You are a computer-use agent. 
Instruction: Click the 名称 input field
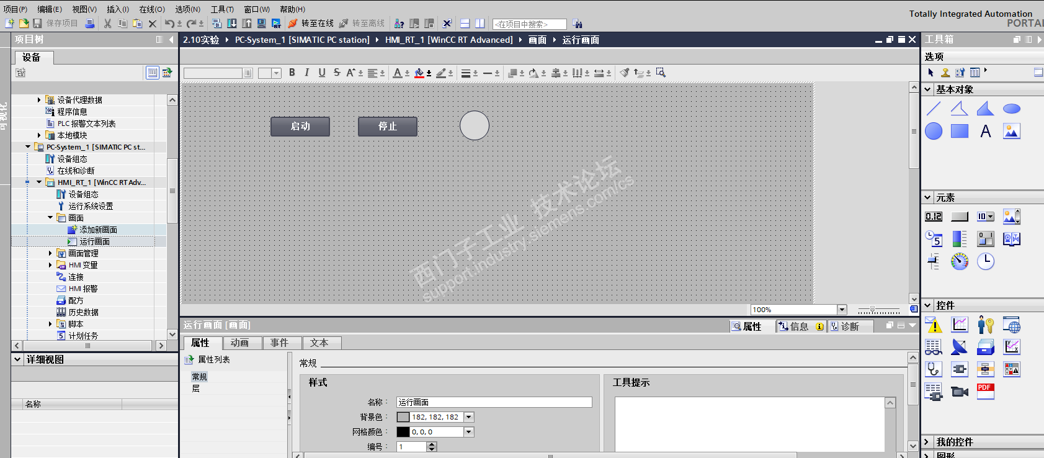[494, 402]
